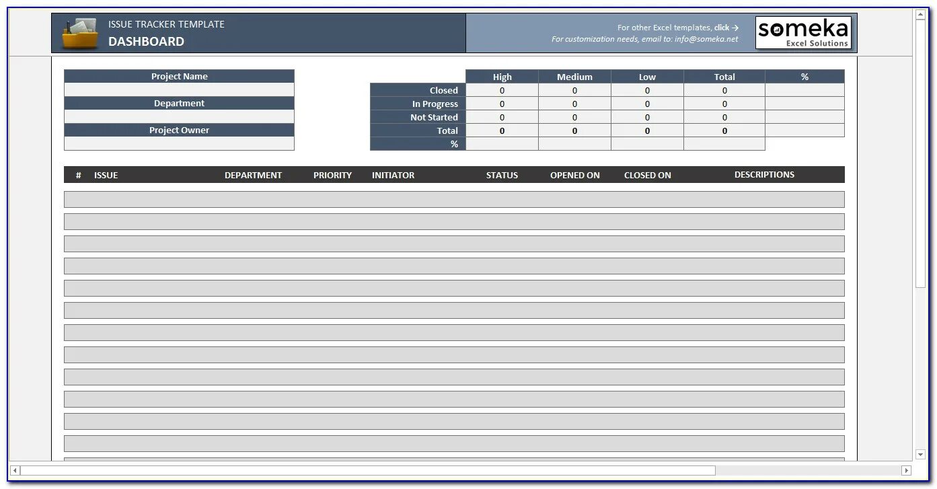
Task: Click the Low column header in summary
Action: (647, 77)
